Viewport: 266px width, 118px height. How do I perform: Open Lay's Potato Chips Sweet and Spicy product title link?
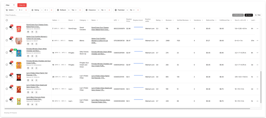click(x=37, y=86)
